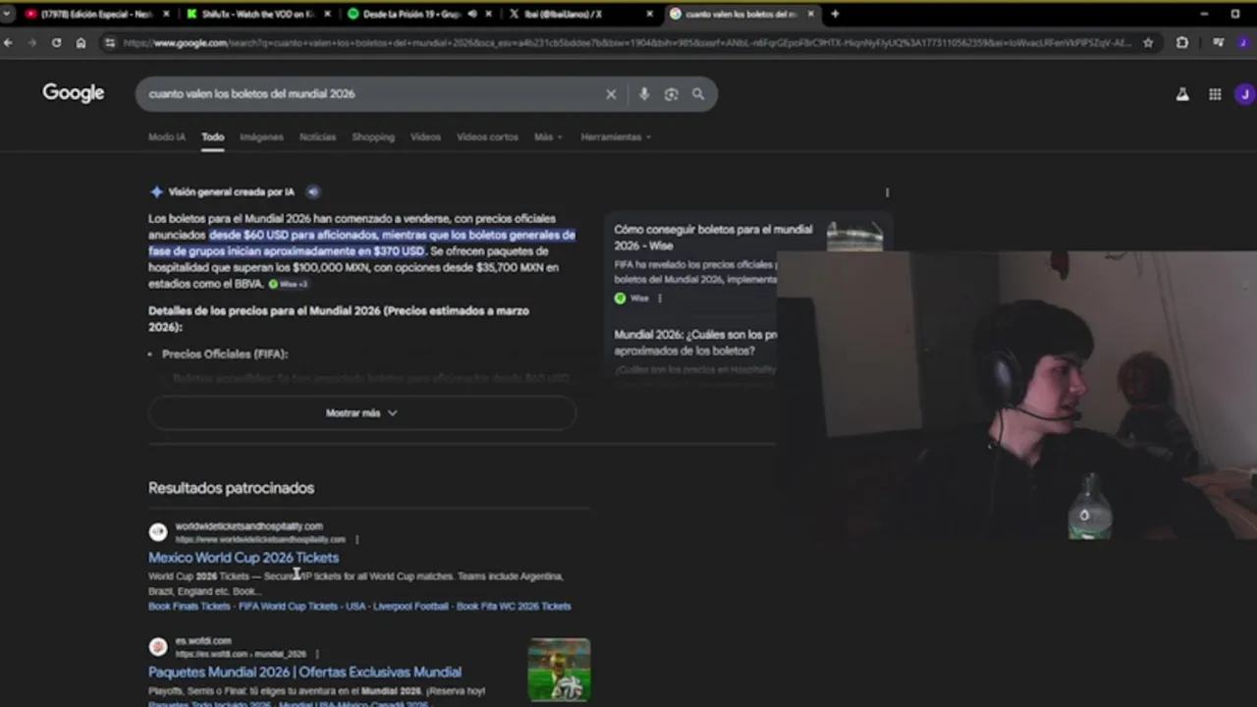Click the Resultados patrocinados heading
Viewport: 1257px width, 707px height.
[x=231, y=488]
